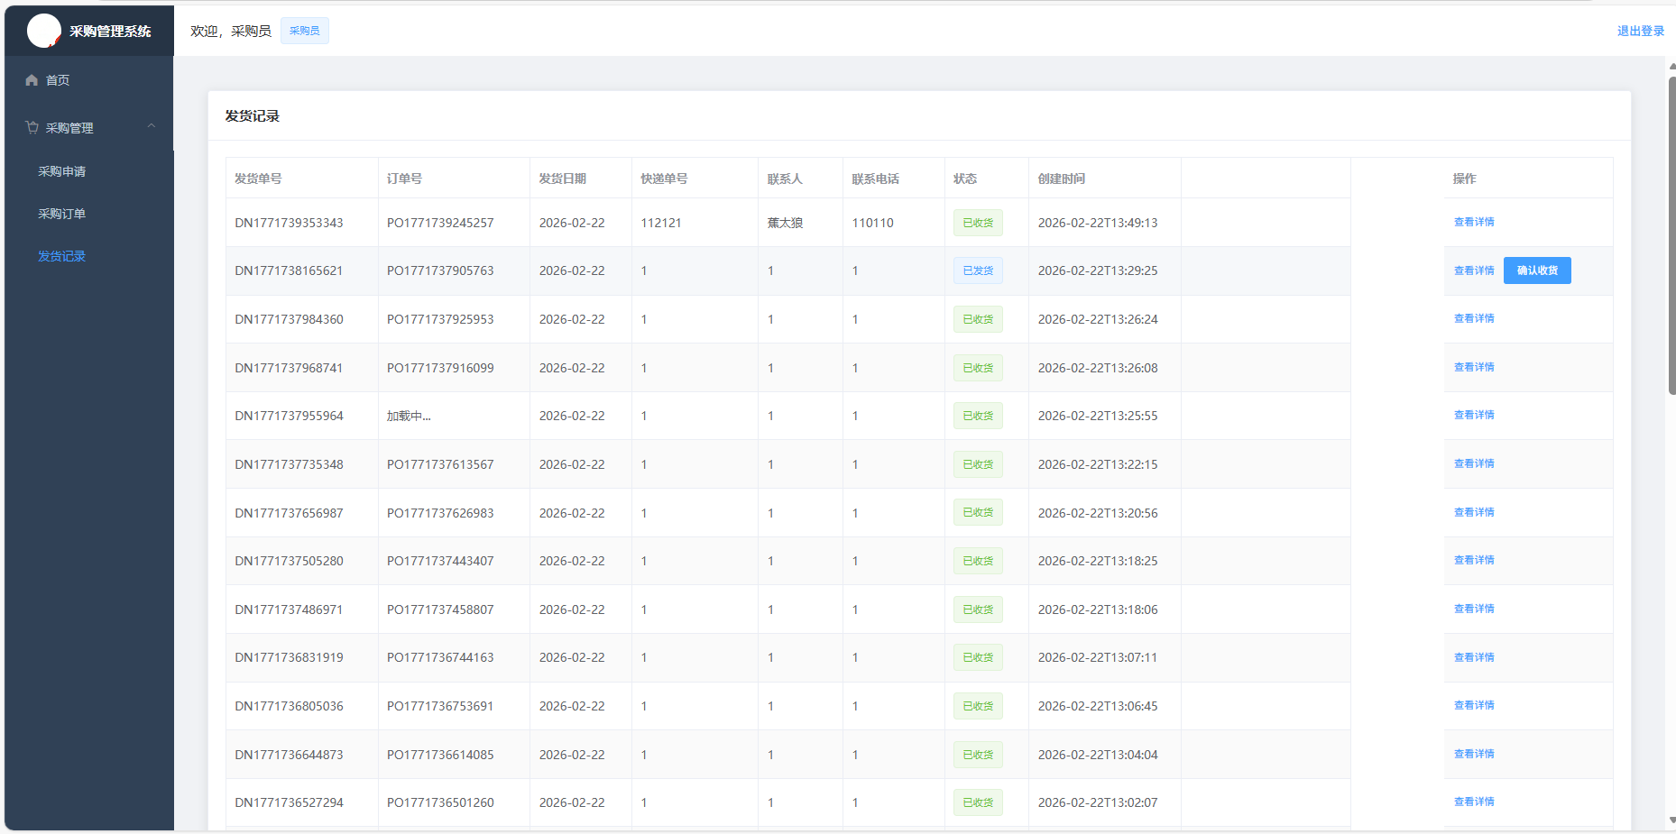Click phone number 110110

click(873, 223)
